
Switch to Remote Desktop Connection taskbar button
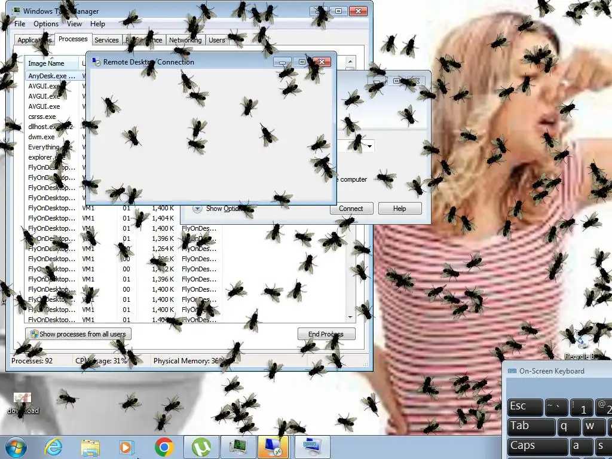point(273,447)
